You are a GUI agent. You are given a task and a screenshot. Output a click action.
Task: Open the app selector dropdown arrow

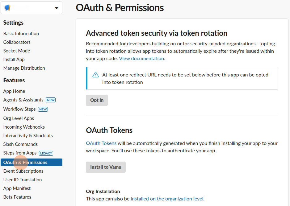(x=57, y=8)
